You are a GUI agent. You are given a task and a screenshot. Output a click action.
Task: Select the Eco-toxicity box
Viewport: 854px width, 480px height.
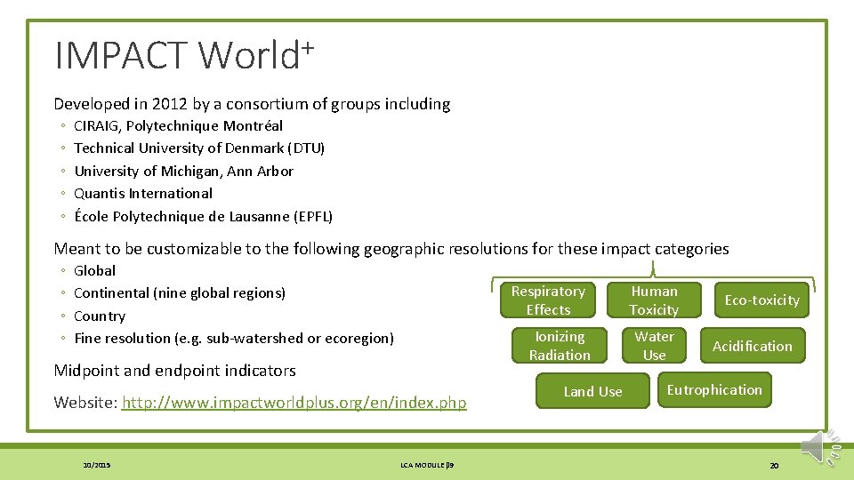pos(762,300)
